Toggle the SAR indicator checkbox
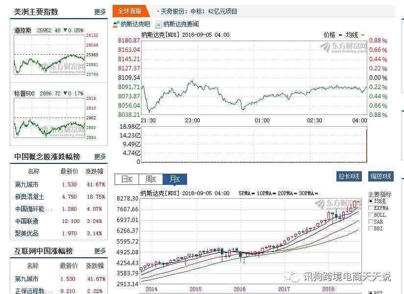The image size is (404, 294). pos(370,222)
